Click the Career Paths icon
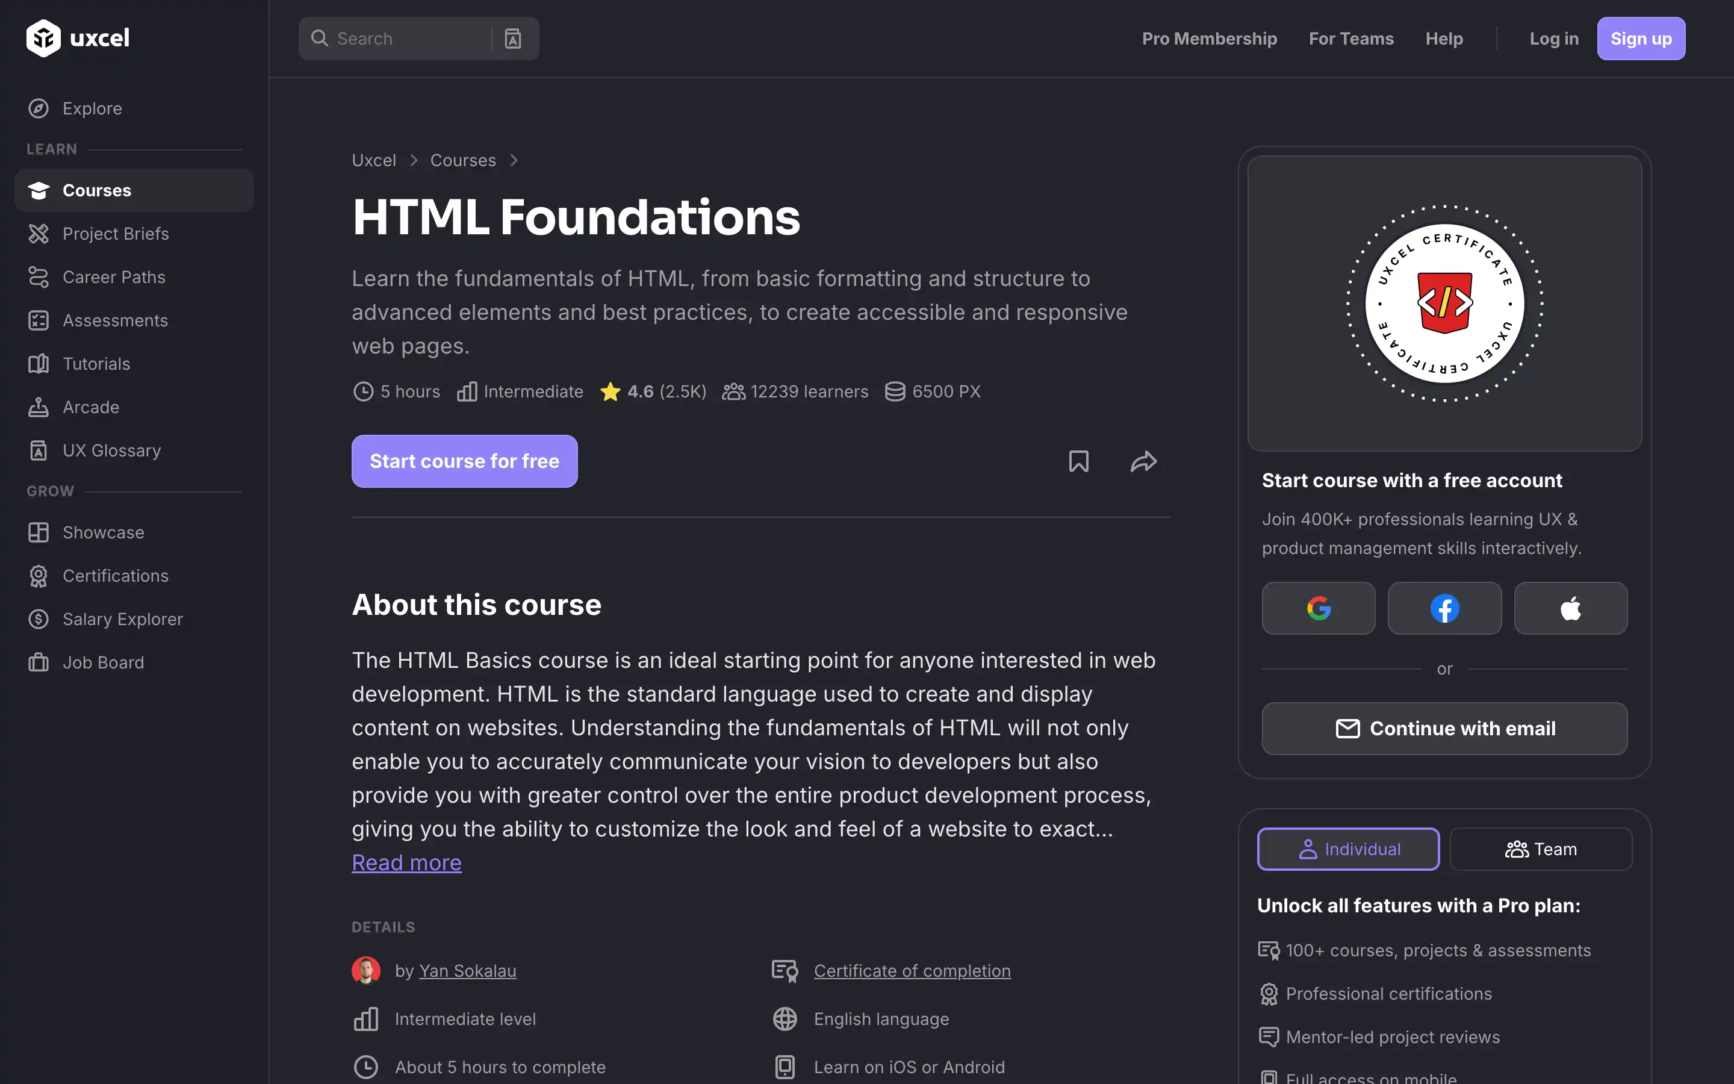The width and height of the screenshot is (1734, 1084). click(x=39, y=277)
